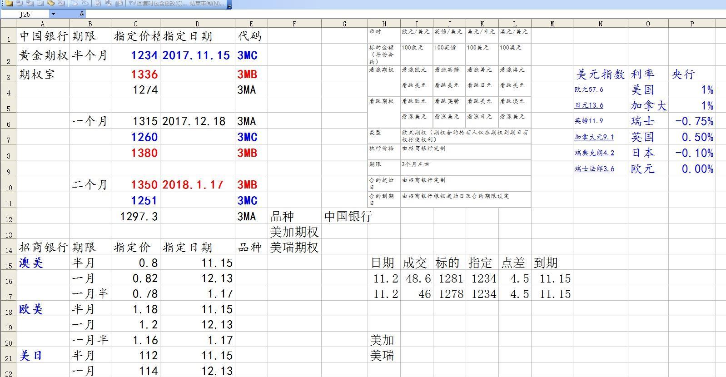
Task: Open the Name Box dropdown arrow
Action: coord(53,14)
